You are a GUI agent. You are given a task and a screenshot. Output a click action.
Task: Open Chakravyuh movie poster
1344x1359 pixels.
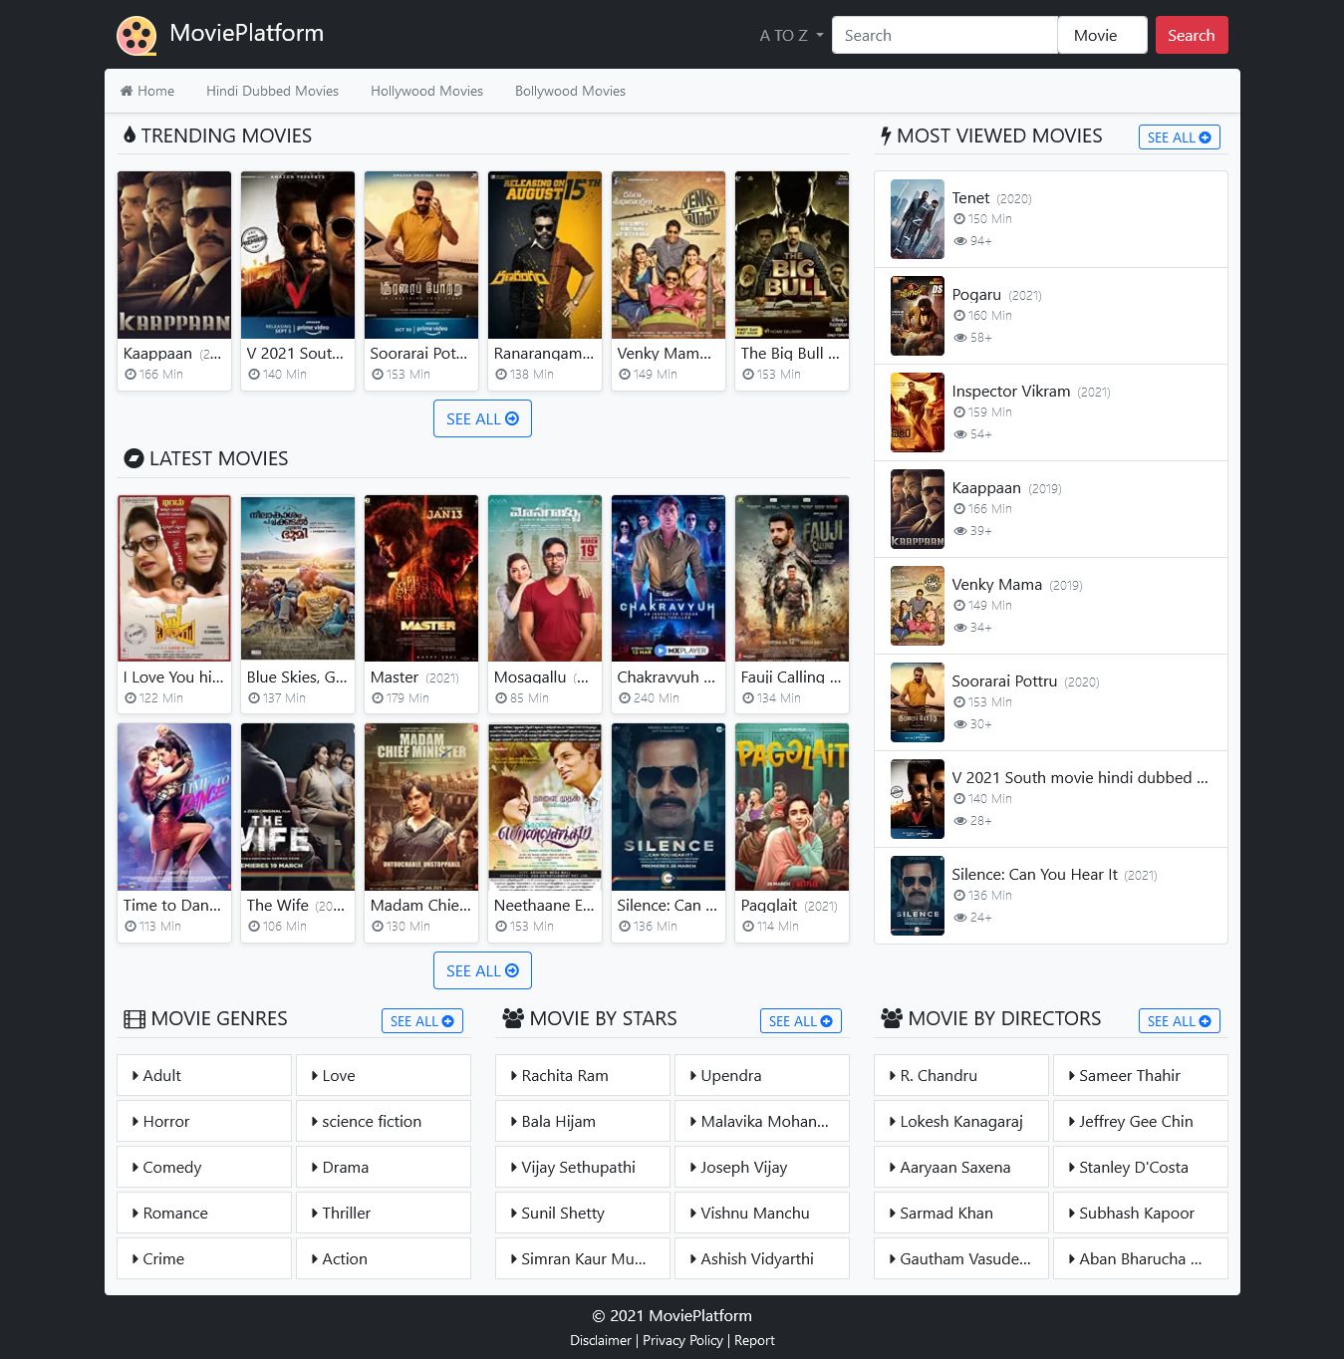pyautogui.click(x=669, y=578)
